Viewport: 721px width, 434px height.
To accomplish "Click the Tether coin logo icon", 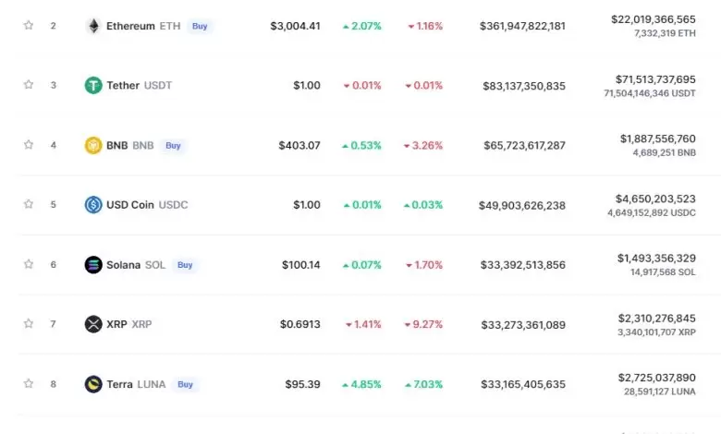I will (93, 85).
